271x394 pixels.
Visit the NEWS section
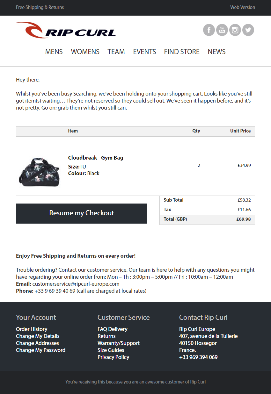[216, 52]
